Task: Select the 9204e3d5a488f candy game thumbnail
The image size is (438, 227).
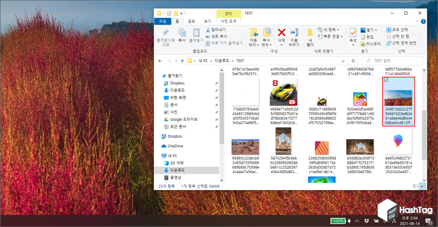Action: point(360,99)
